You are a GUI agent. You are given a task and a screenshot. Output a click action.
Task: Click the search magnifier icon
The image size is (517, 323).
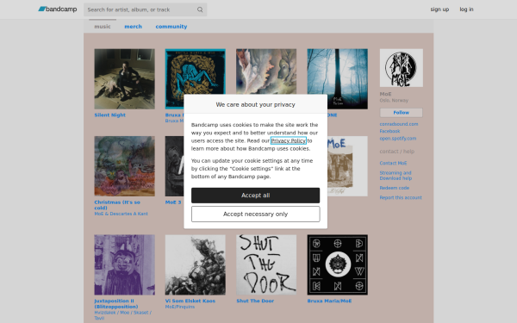tap(200, 9)
